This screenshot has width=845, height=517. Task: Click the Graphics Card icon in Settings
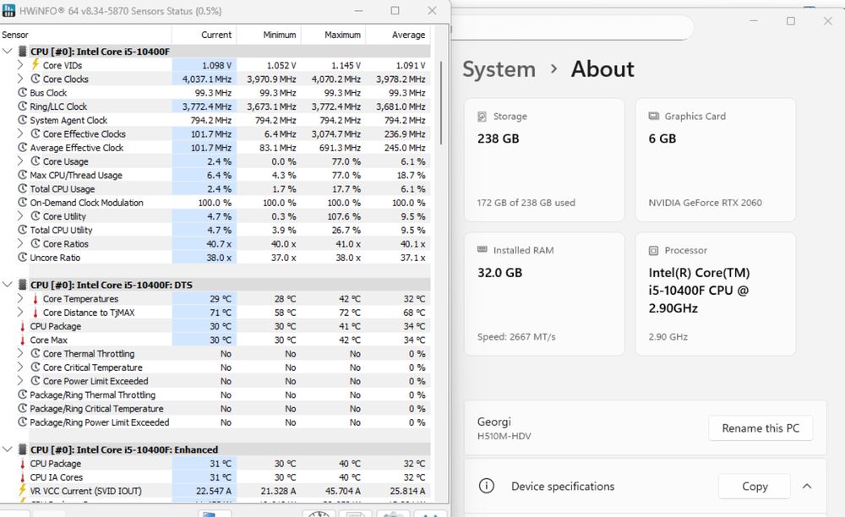[x=654, y=116]
